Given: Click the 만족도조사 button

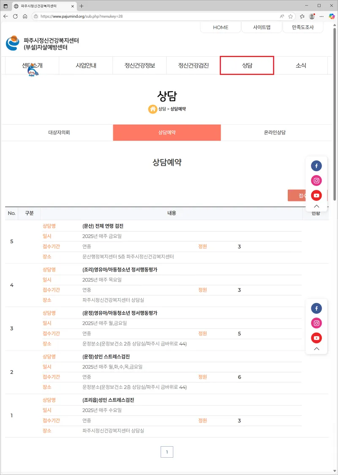Looking at the screenshot, I should pyautogui.click(x=303, y=27).
